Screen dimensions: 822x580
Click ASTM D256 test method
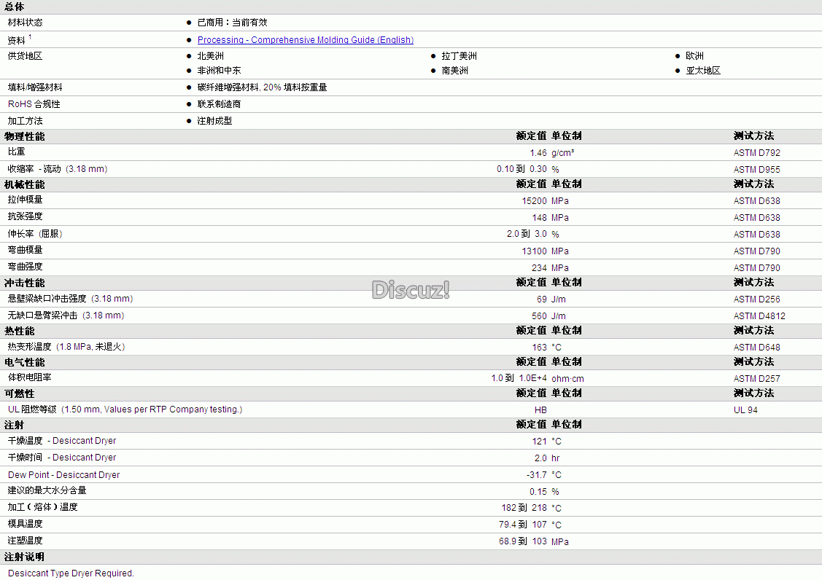coord(756,299)
